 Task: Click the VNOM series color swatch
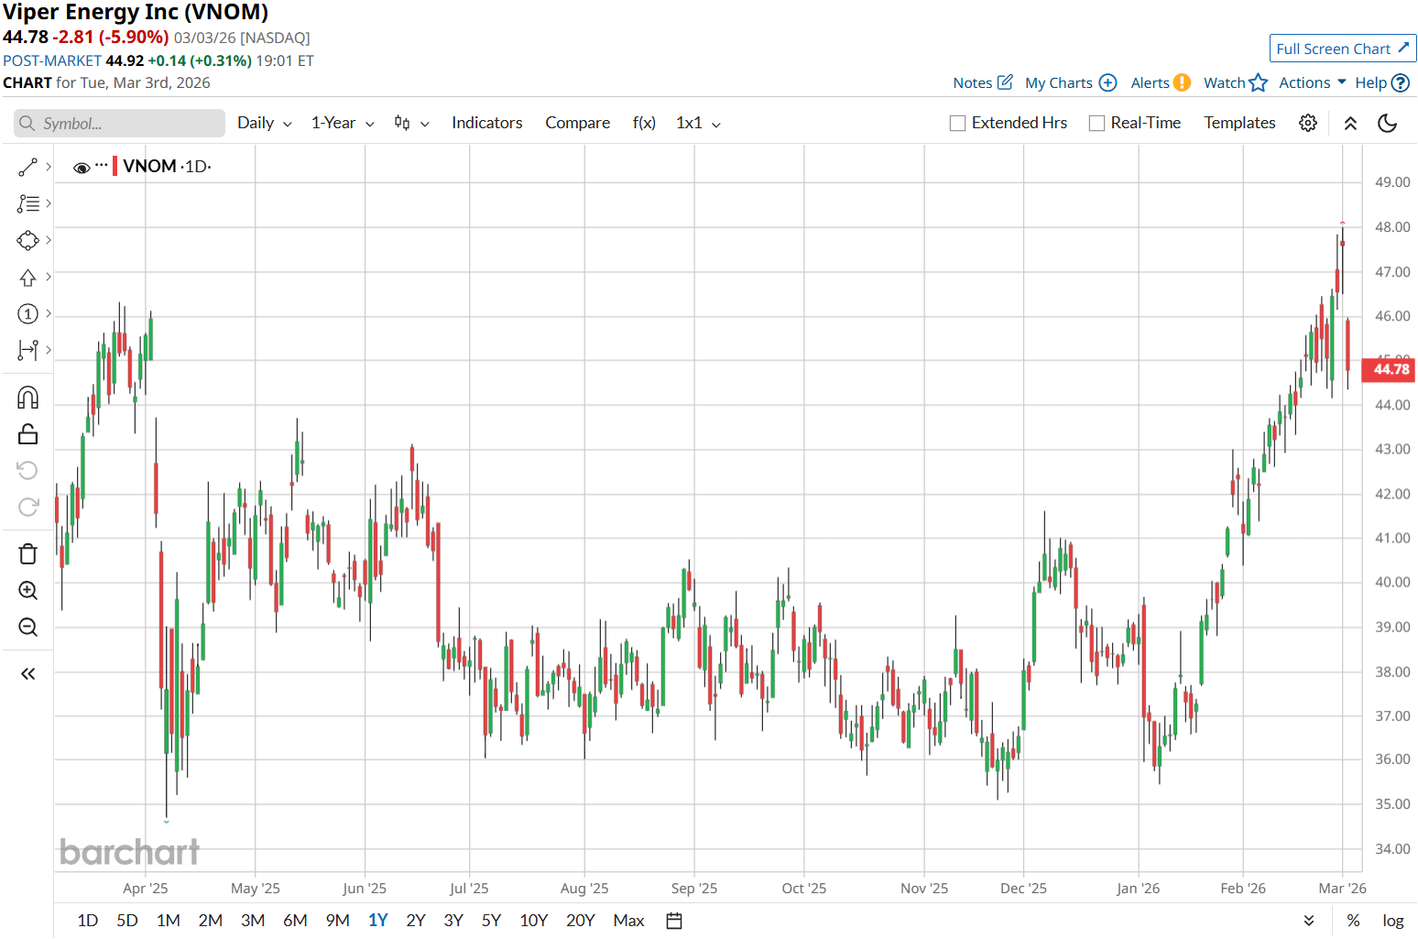click(115, 167)
